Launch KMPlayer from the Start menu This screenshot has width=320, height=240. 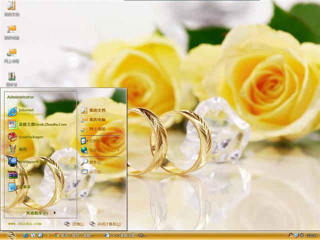[27, 161]
